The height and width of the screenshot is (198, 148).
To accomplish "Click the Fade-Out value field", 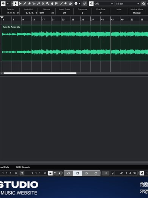I will coord(31,13).
